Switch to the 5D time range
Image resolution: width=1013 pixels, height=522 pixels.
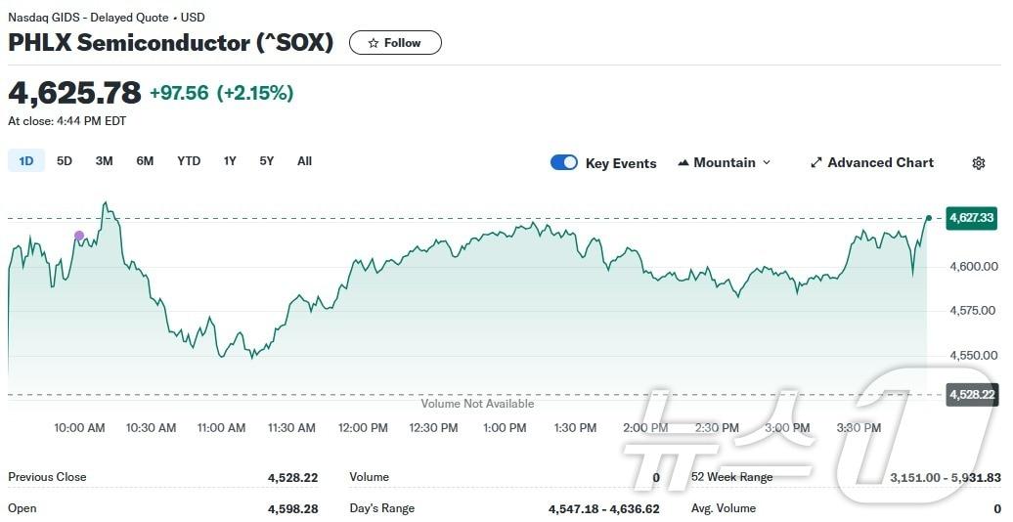click(x=65, y=161)
